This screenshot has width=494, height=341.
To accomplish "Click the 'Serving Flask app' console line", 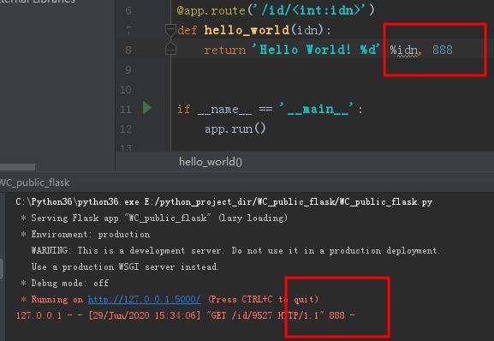I will pos(154,218).
